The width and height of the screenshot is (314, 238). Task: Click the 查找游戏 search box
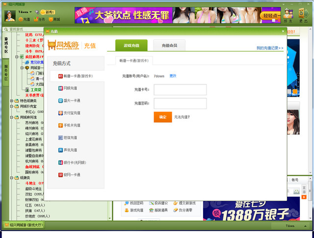25,29
